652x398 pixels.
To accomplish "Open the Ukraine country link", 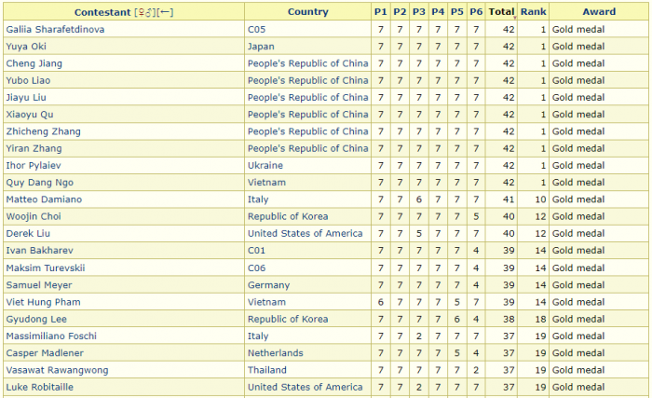I will [266, 166].
